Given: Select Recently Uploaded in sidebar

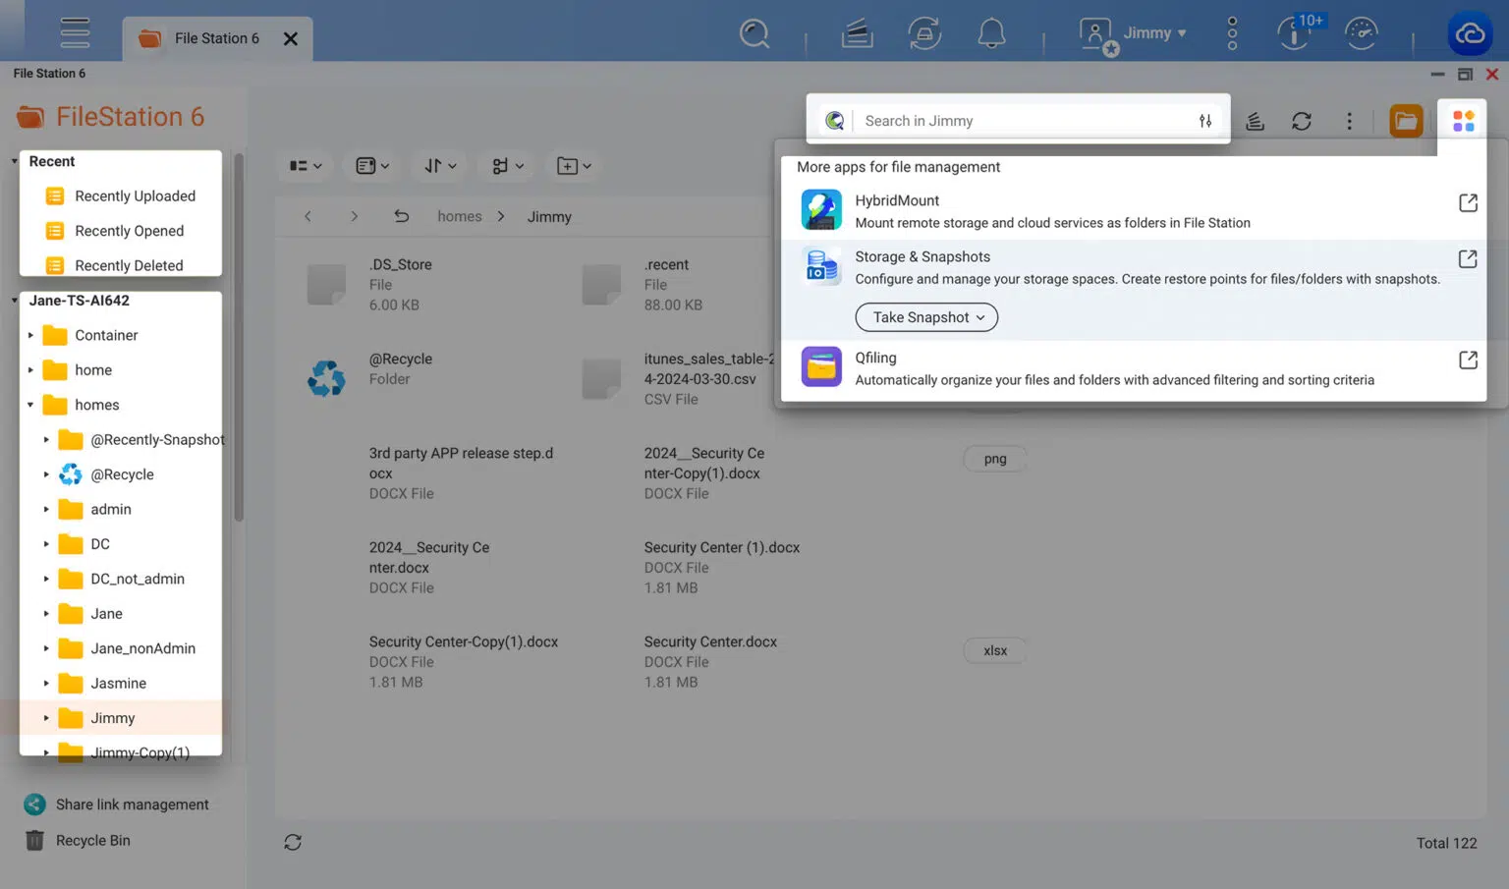Looking at the screenshot, I should point(135,196).
